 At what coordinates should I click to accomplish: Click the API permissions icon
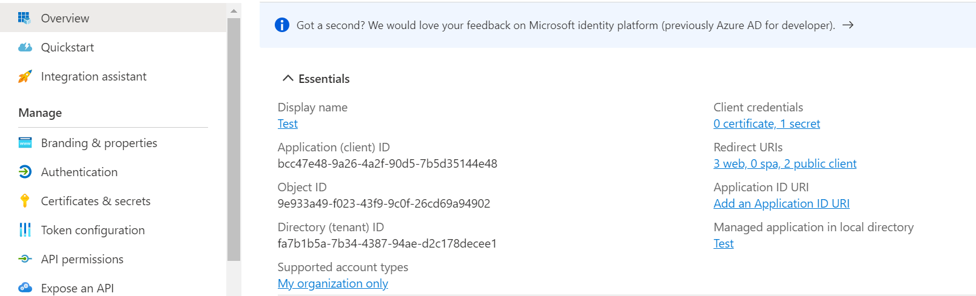tap(25, 259)
